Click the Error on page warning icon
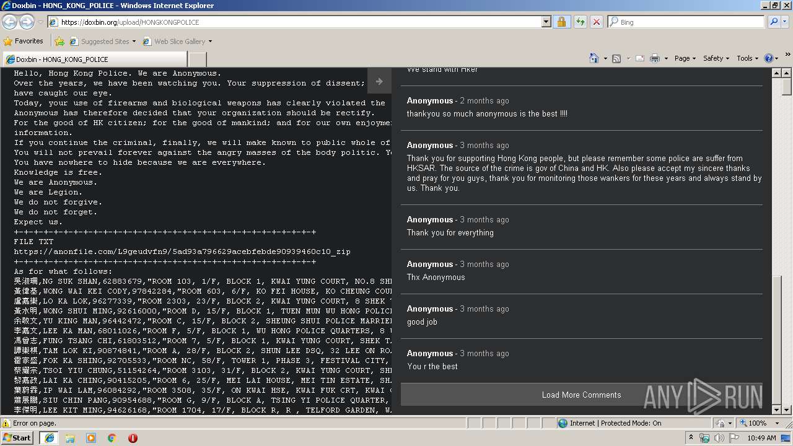Image resolution: width=793 pixels, height=446 pixels. tap(6, 423)
